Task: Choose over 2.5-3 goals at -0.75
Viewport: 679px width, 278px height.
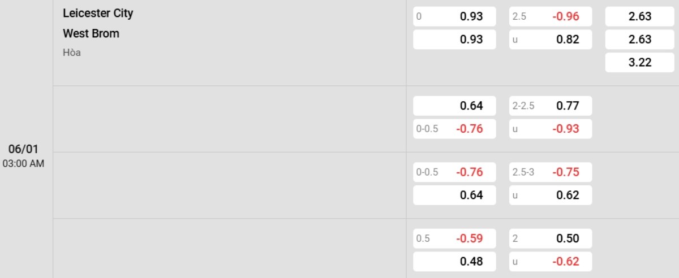Action: tap(551, 172)
